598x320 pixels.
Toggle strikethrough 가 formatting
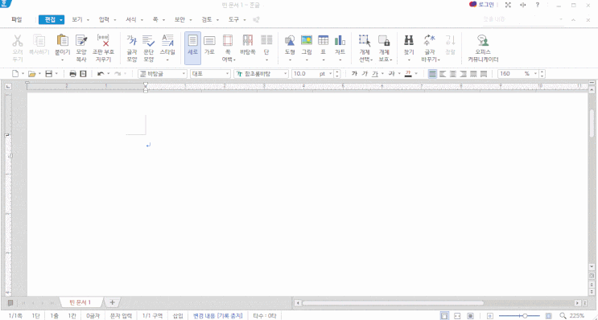click(391, 73)
